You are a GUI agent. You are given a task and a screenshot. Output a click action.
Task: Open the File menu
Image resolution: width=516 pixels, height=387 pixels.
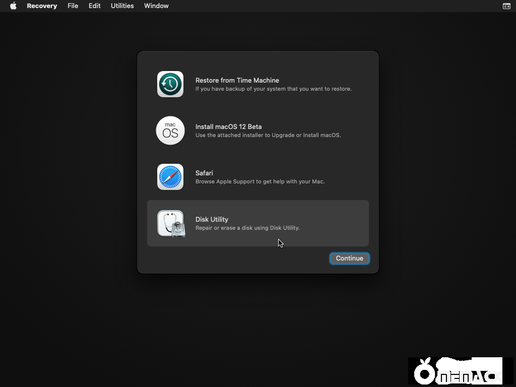click(73, 6)
